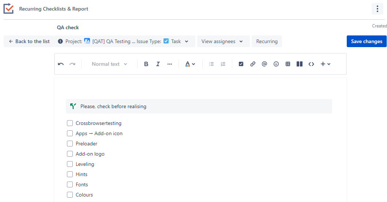Image resolution: width=387 pixels, height=202 pixels.
Task: Click the Task issue type icon
Action: point(166,41)
